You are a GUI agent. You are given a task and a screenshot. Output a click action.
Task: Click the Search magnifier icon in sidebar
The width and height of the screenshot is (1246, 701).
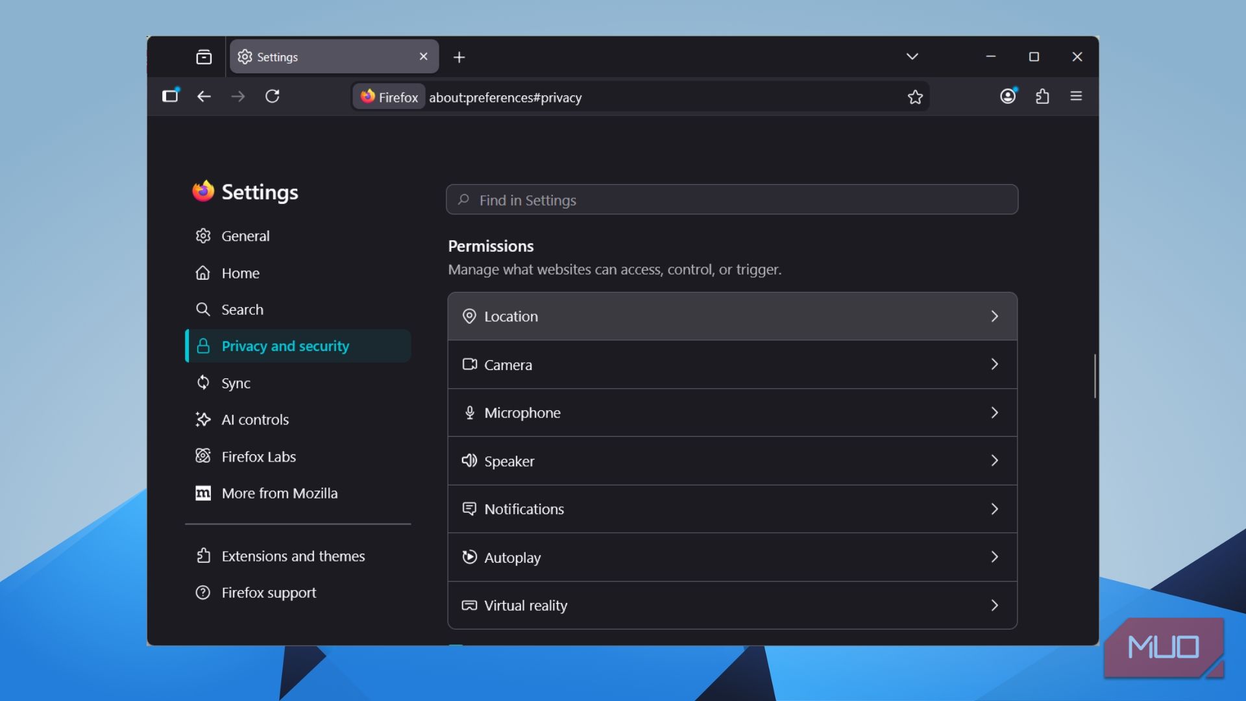pos(203,309)
